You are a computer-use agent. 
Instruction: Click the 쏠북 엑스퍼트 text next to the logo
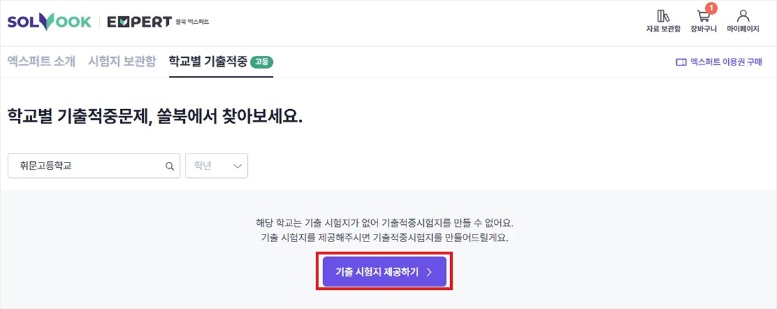point(192,22)
